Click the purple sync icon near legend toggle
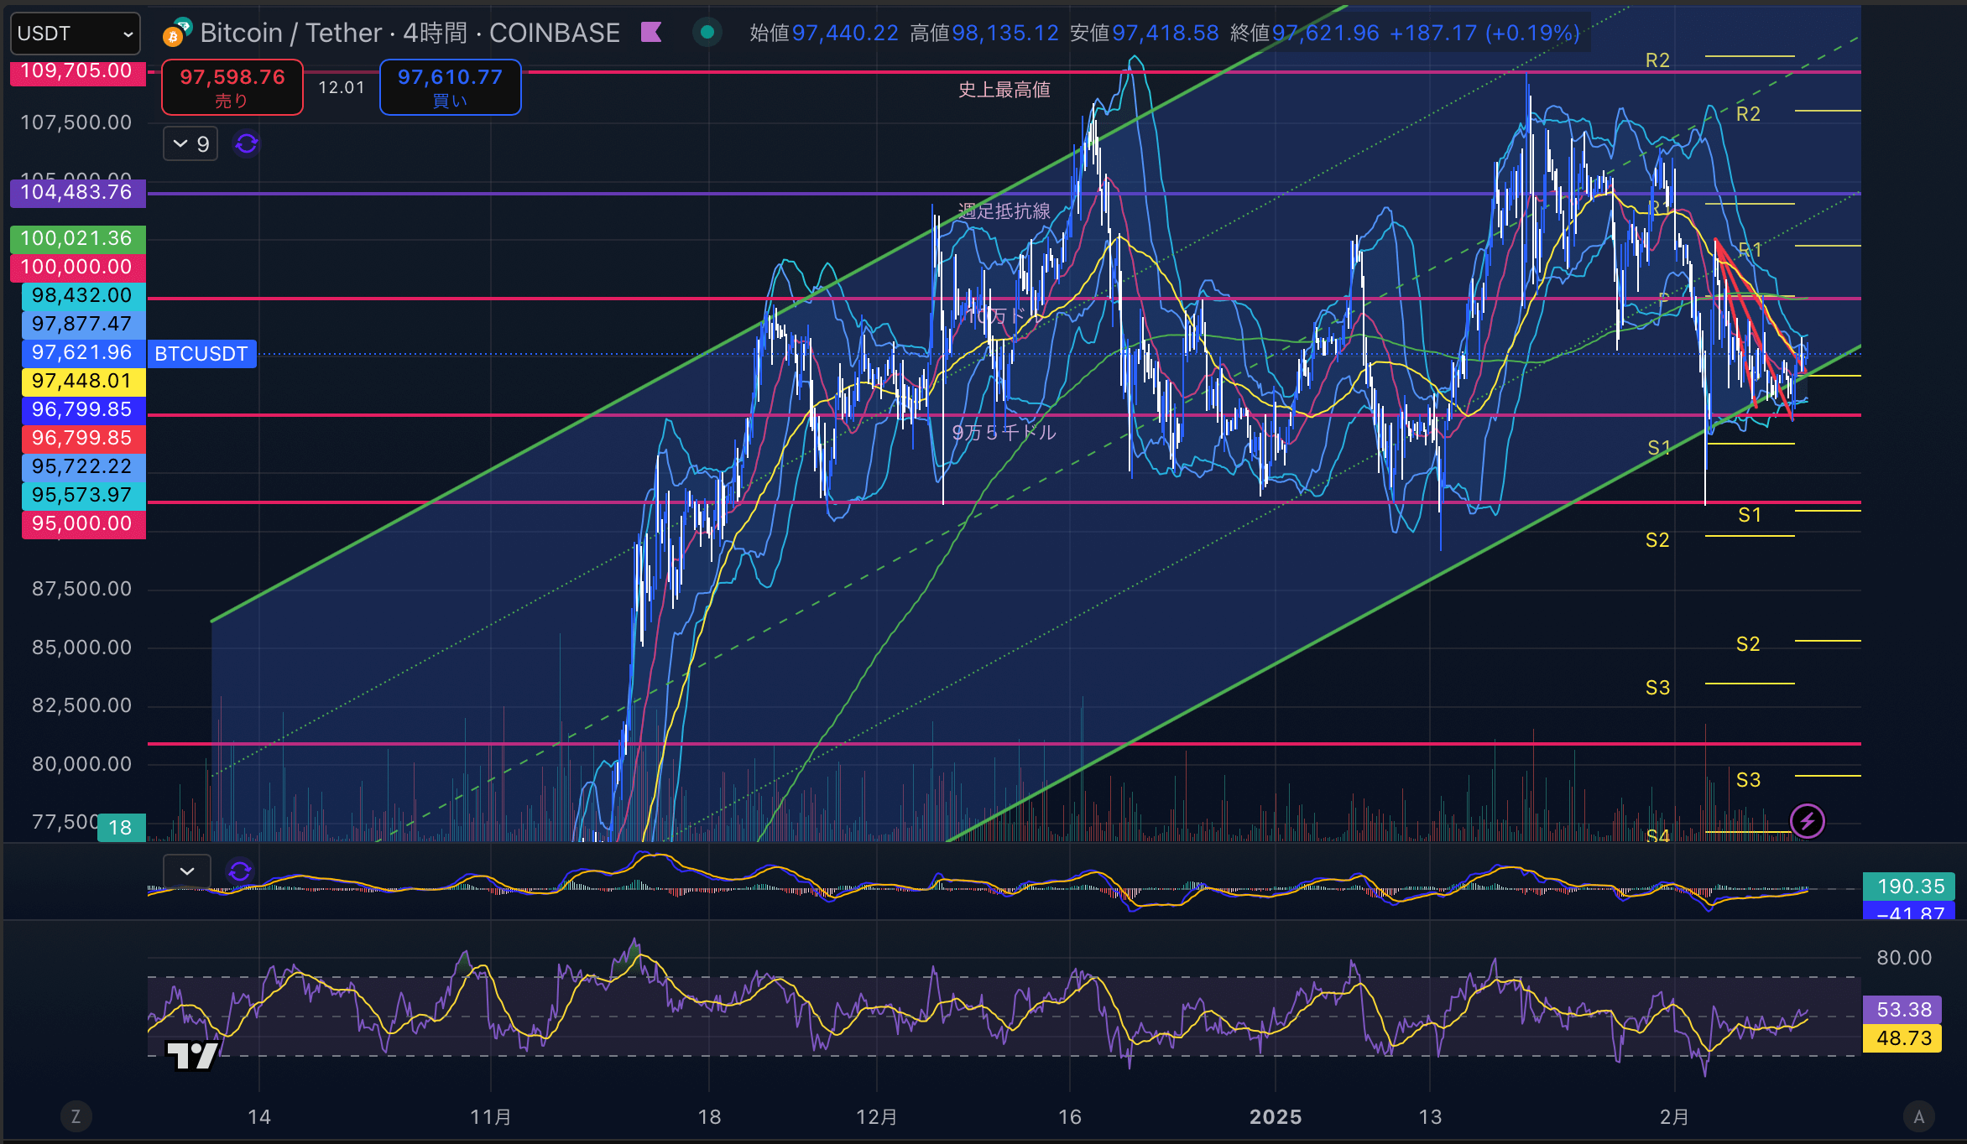This screenshot has height=1144, width=1967. pyautogui.click(x=247, y=144)
